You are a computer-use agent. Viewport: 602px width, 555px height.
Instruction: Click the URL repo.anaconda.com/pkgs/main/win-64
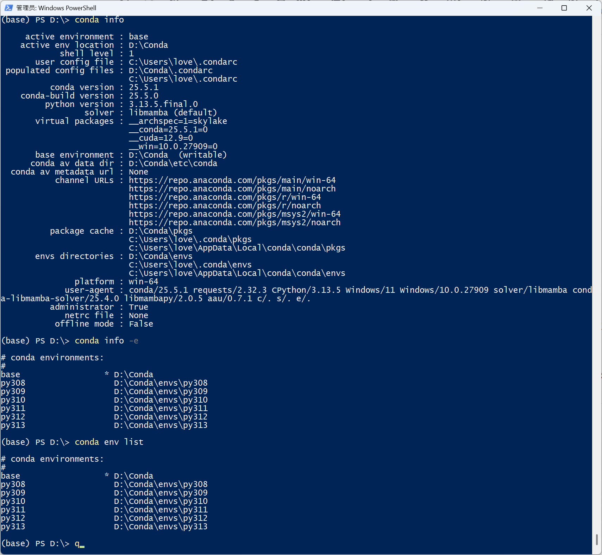pyautogui.click(x=232, y=180)
